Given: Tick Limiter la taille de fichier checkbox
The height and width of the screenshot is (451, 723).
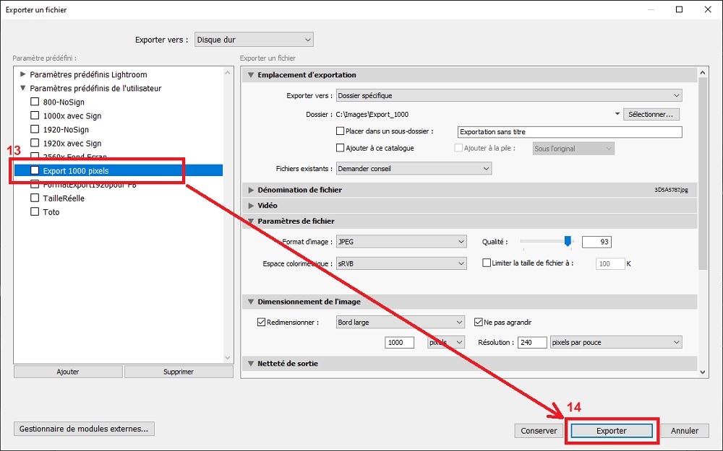Looking at the screenshot, I should click(487, 263).
